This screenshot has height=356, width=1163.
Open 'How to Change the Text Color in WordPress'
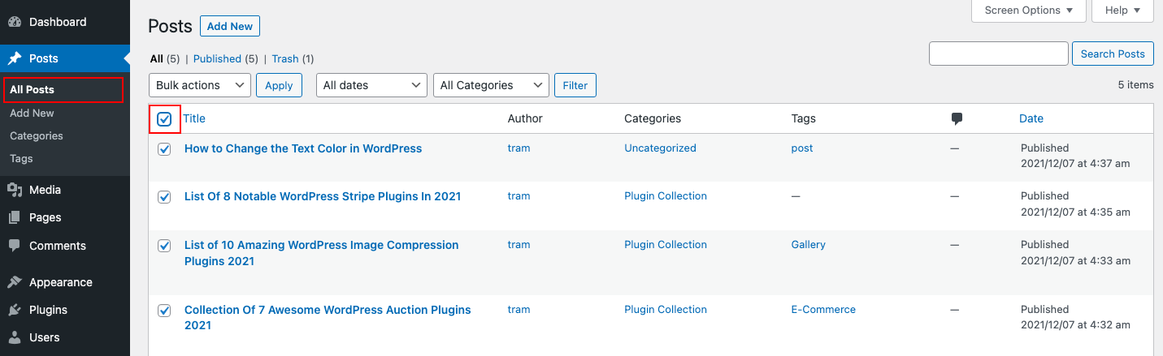coord(303,148)
